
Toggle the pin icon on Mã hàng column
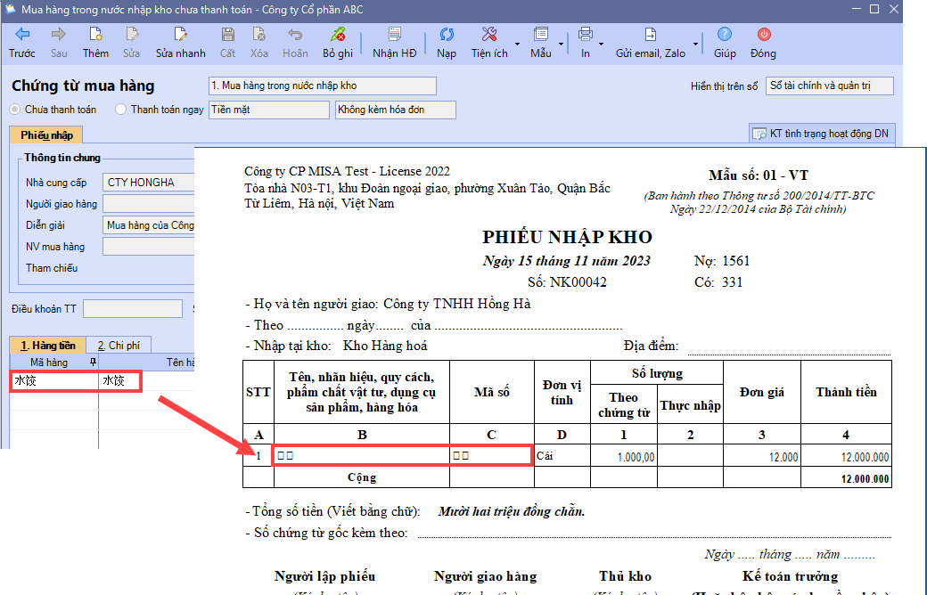coord(92,363)
